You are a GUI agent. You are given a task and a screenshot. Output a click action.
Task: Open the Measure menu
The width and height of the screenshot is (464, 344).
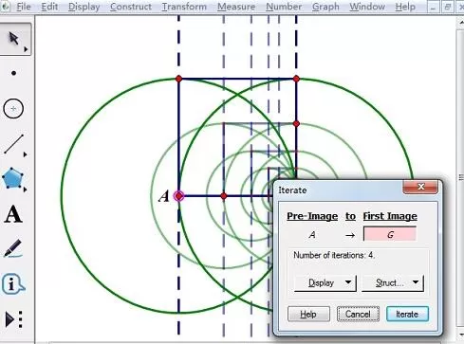236,7
